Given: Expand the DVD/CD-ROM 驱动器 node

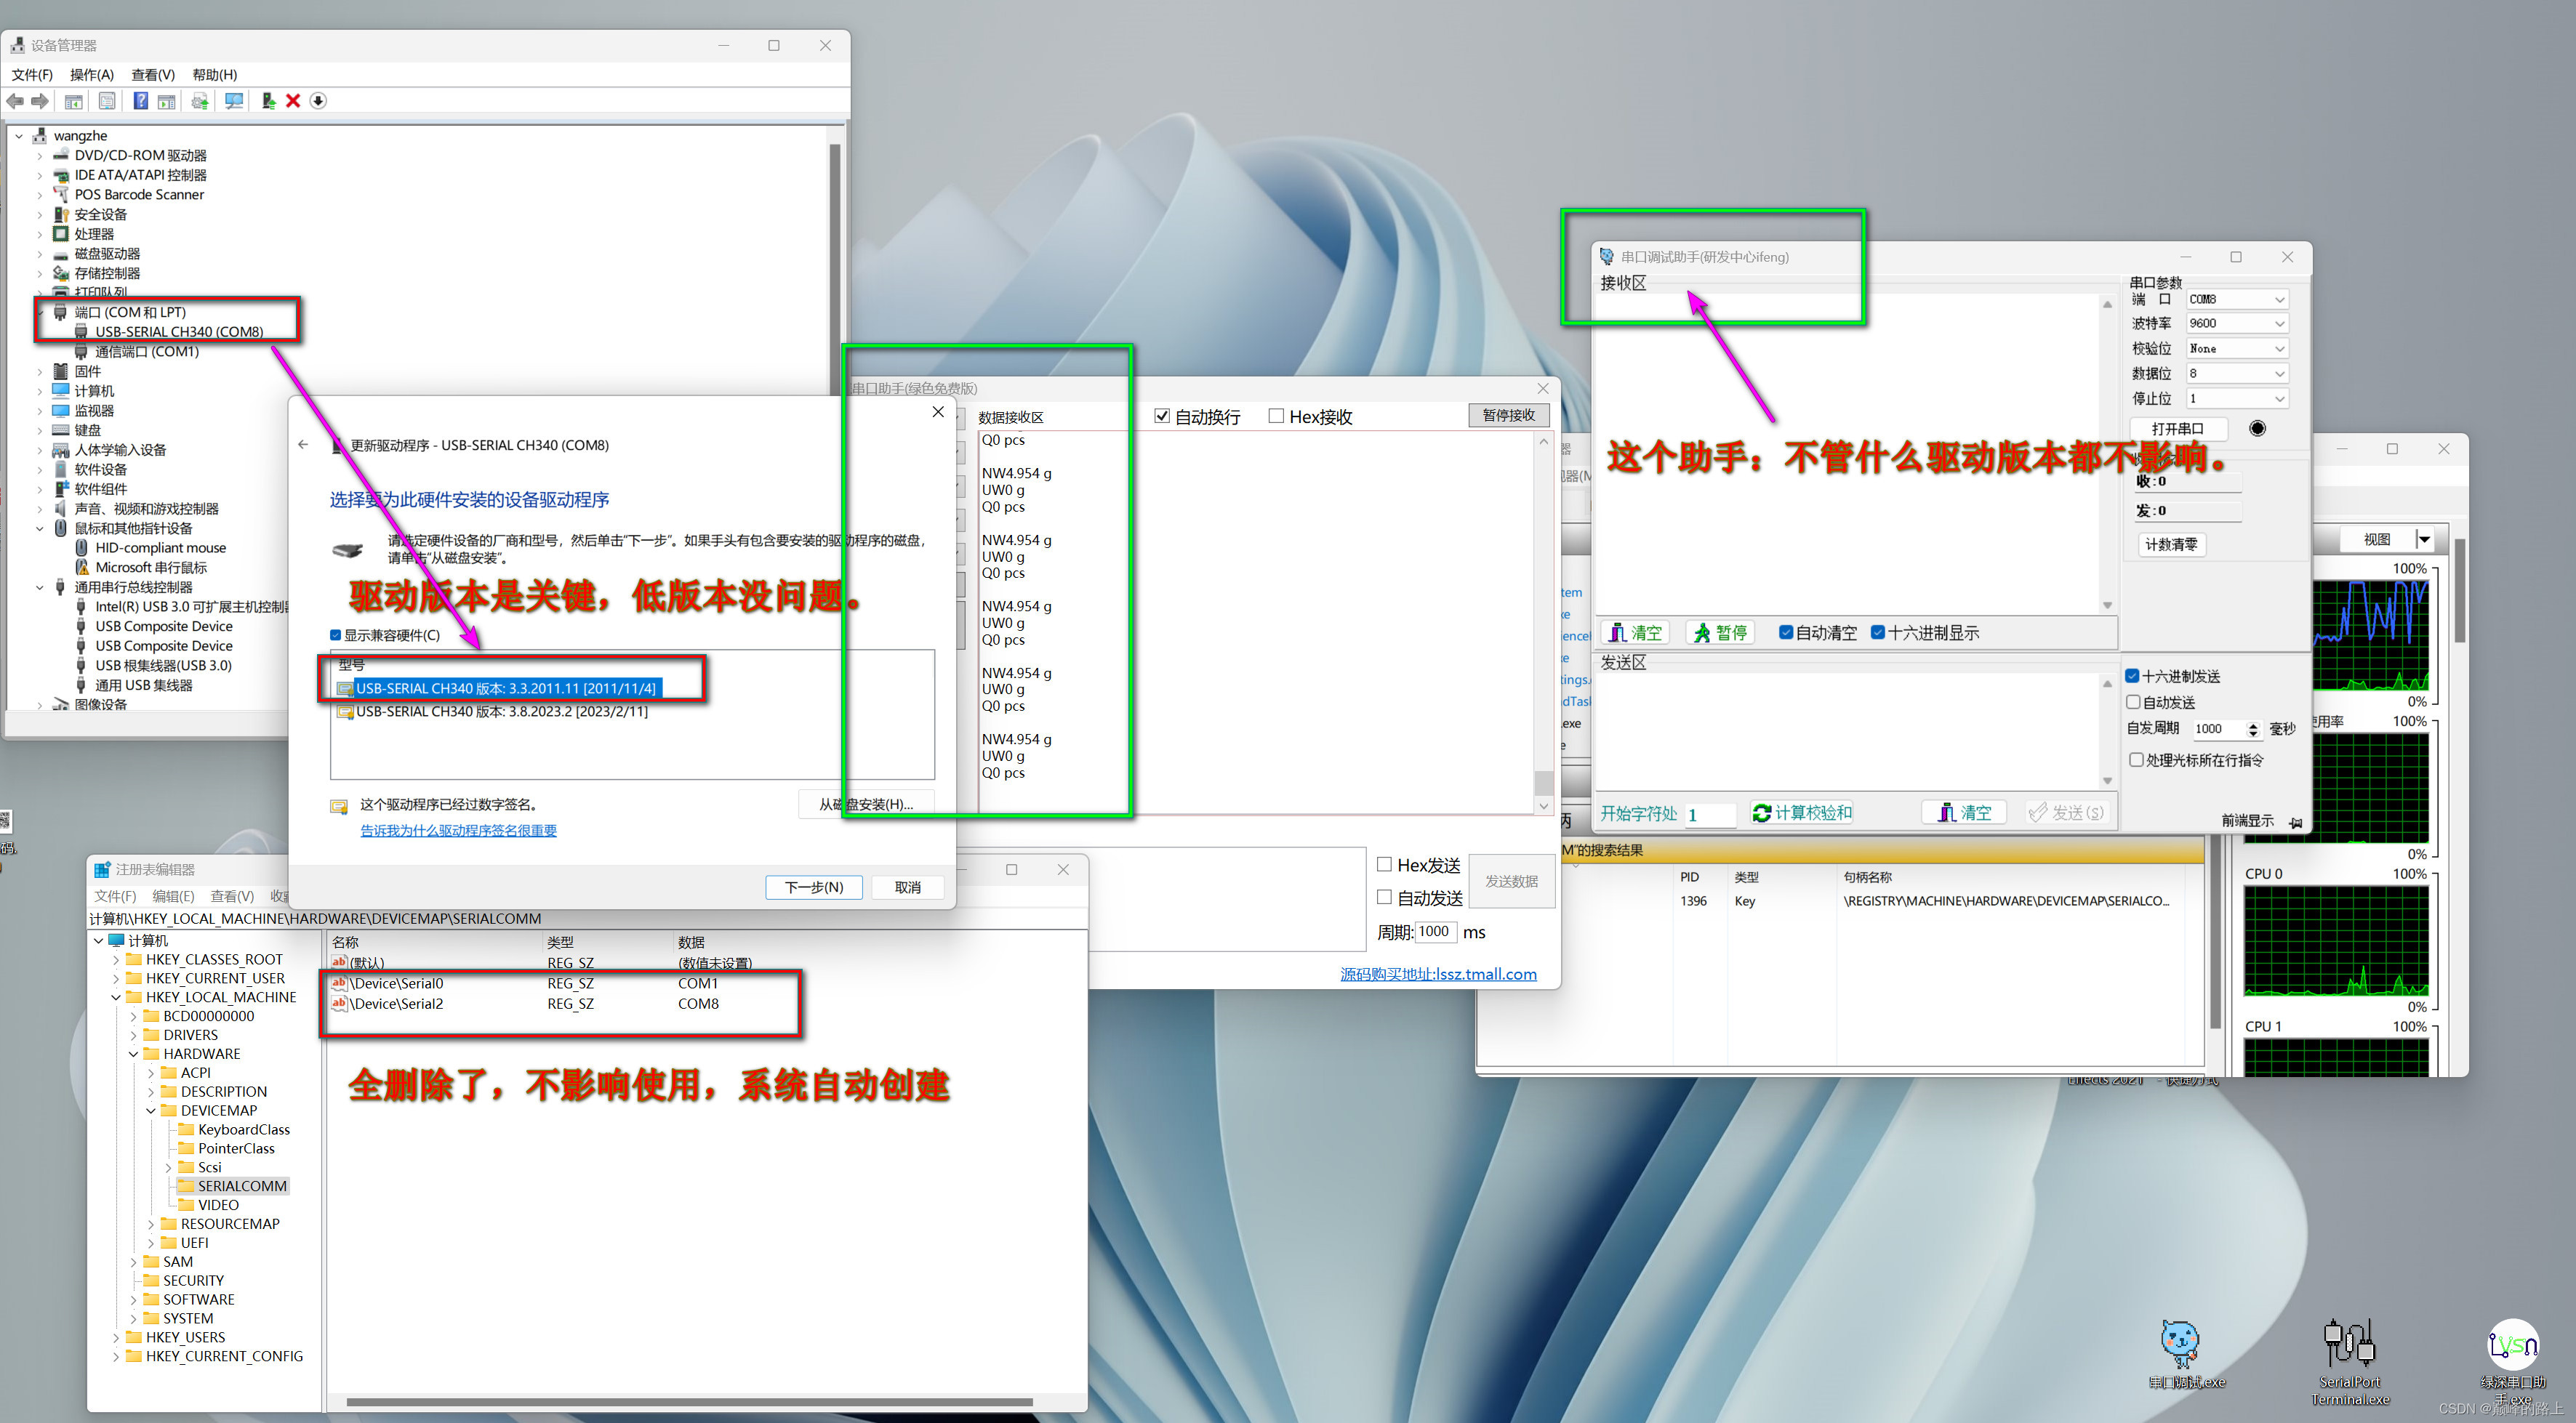Looking at the screenshot, I should click(40, 156).
